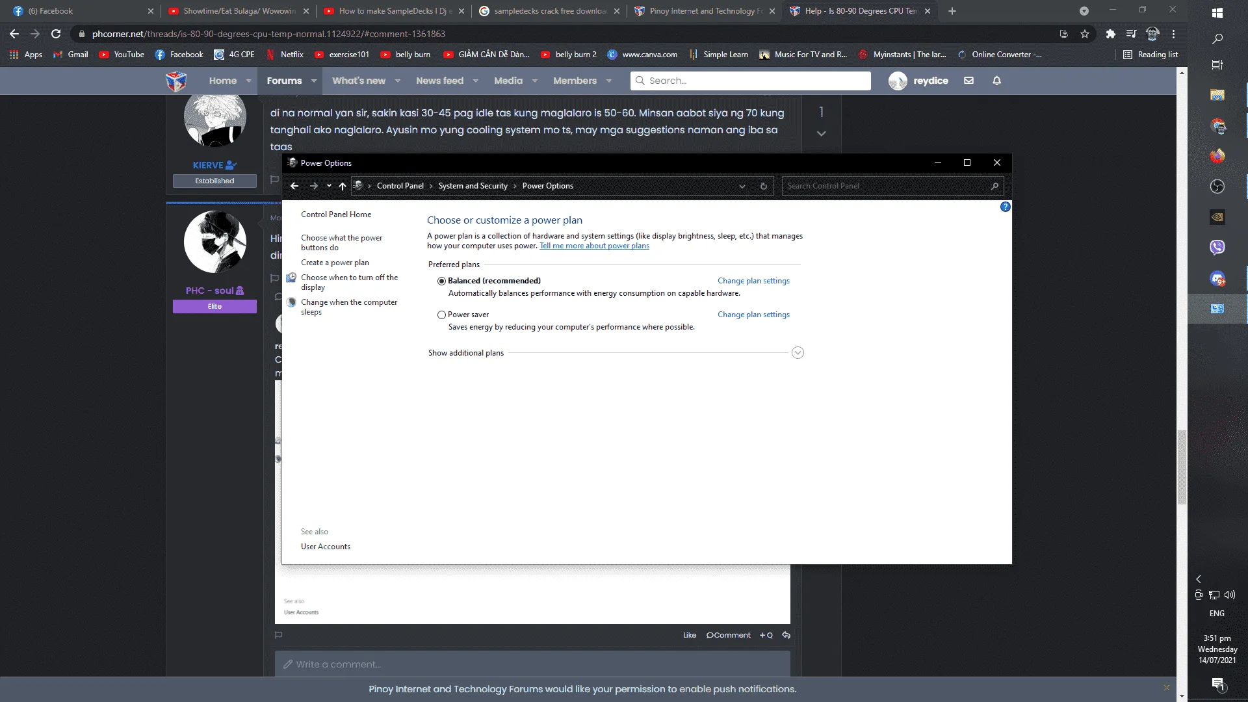Viewport: 1248px width, 702px height.
Task: Click the phcorner logo icon
Action: pyautogui.click(x=176, y=81)
